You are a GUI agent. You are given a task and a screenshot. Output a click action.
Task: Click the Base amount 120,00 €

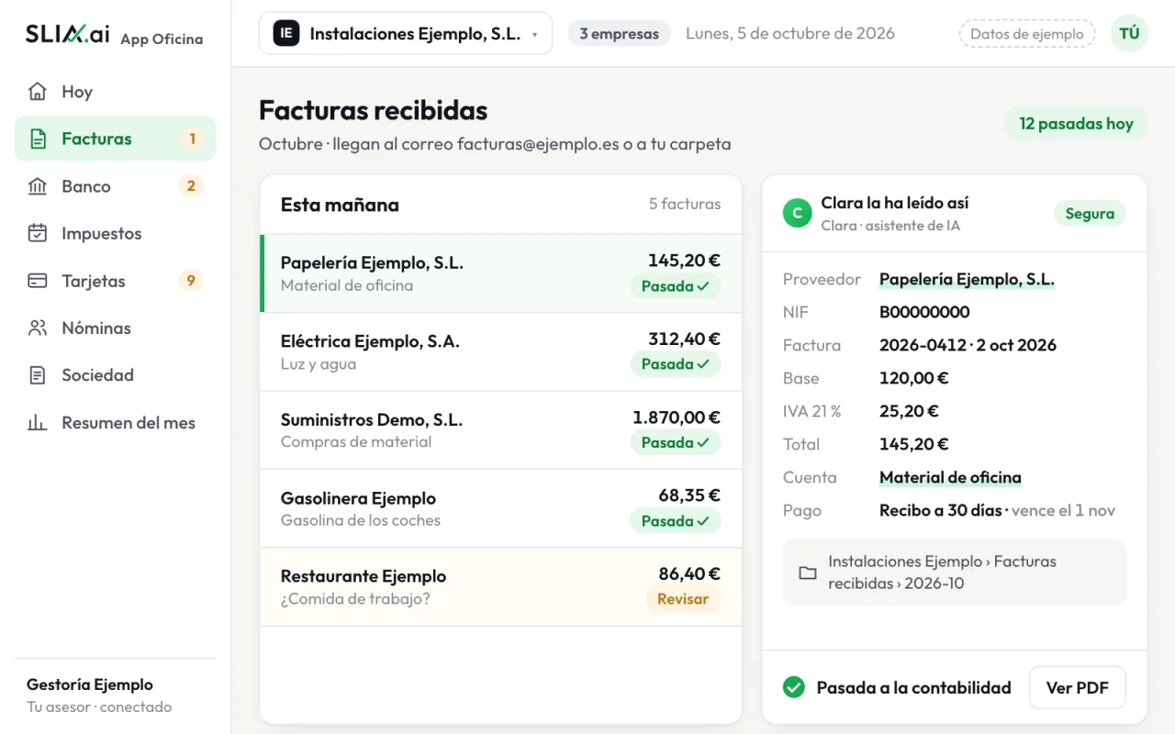point(914,379)
